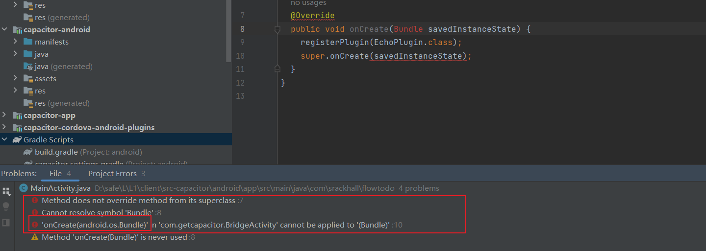Select the File tab in Problems
Screen dimensions: 706x251
(x=55, y=174)
